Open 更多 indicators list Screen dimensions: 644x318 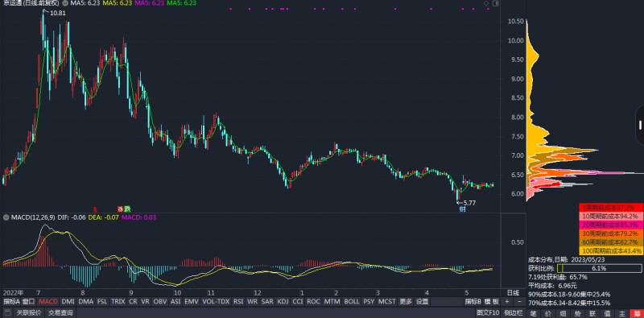click(406, 302)
